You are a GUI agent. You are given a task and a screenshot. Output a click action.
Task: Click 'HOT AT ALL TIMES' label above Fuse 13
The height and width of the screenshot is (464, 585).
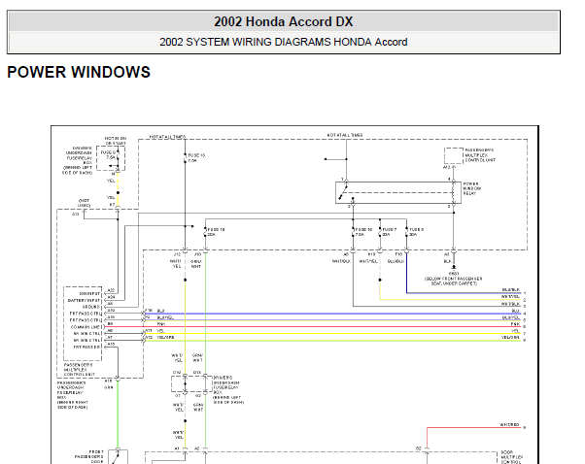[167, 137]
